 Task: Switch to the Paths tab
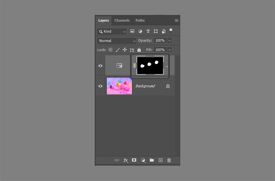tap(140, 20)
